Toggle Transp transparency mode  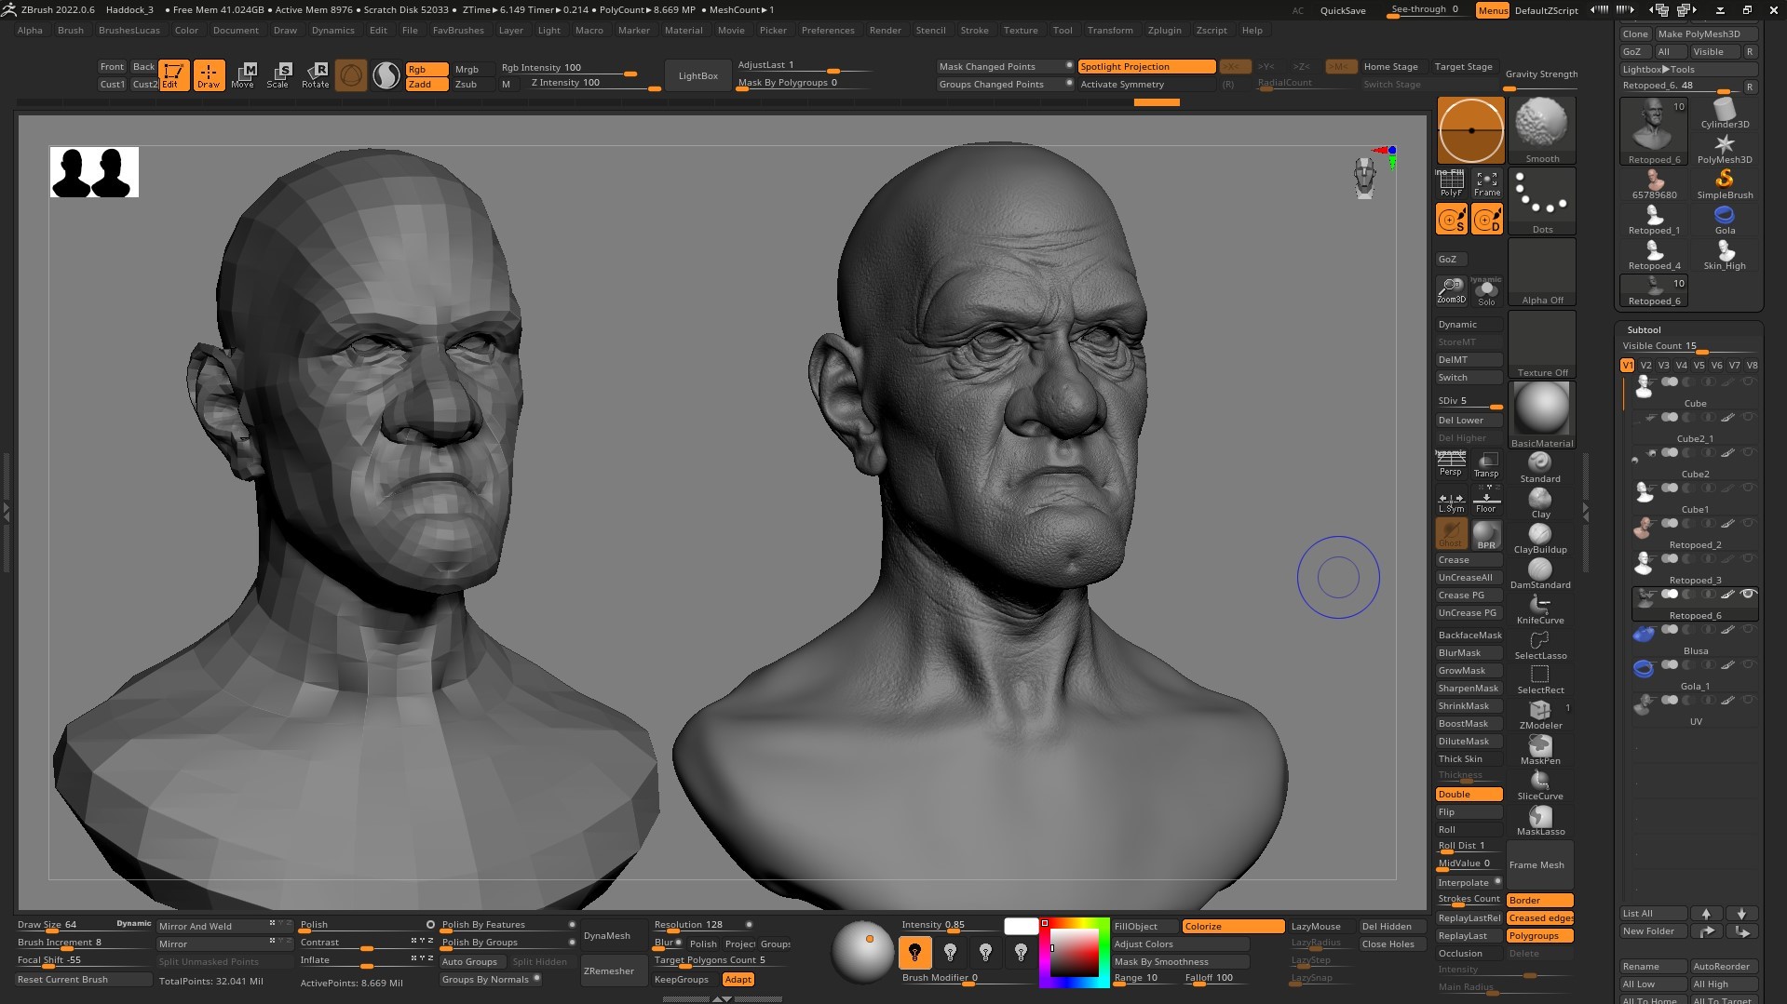click(x=1486, y=463)
